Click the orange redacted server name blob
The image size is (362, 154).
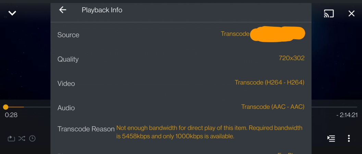point(277,34)
